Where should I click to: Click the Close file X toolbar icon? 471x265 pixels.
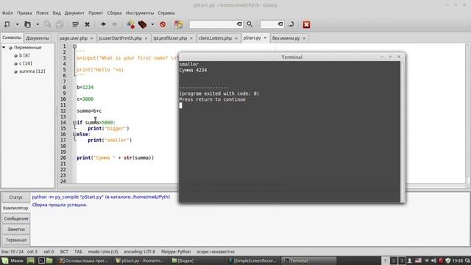(x=87, y=24)
